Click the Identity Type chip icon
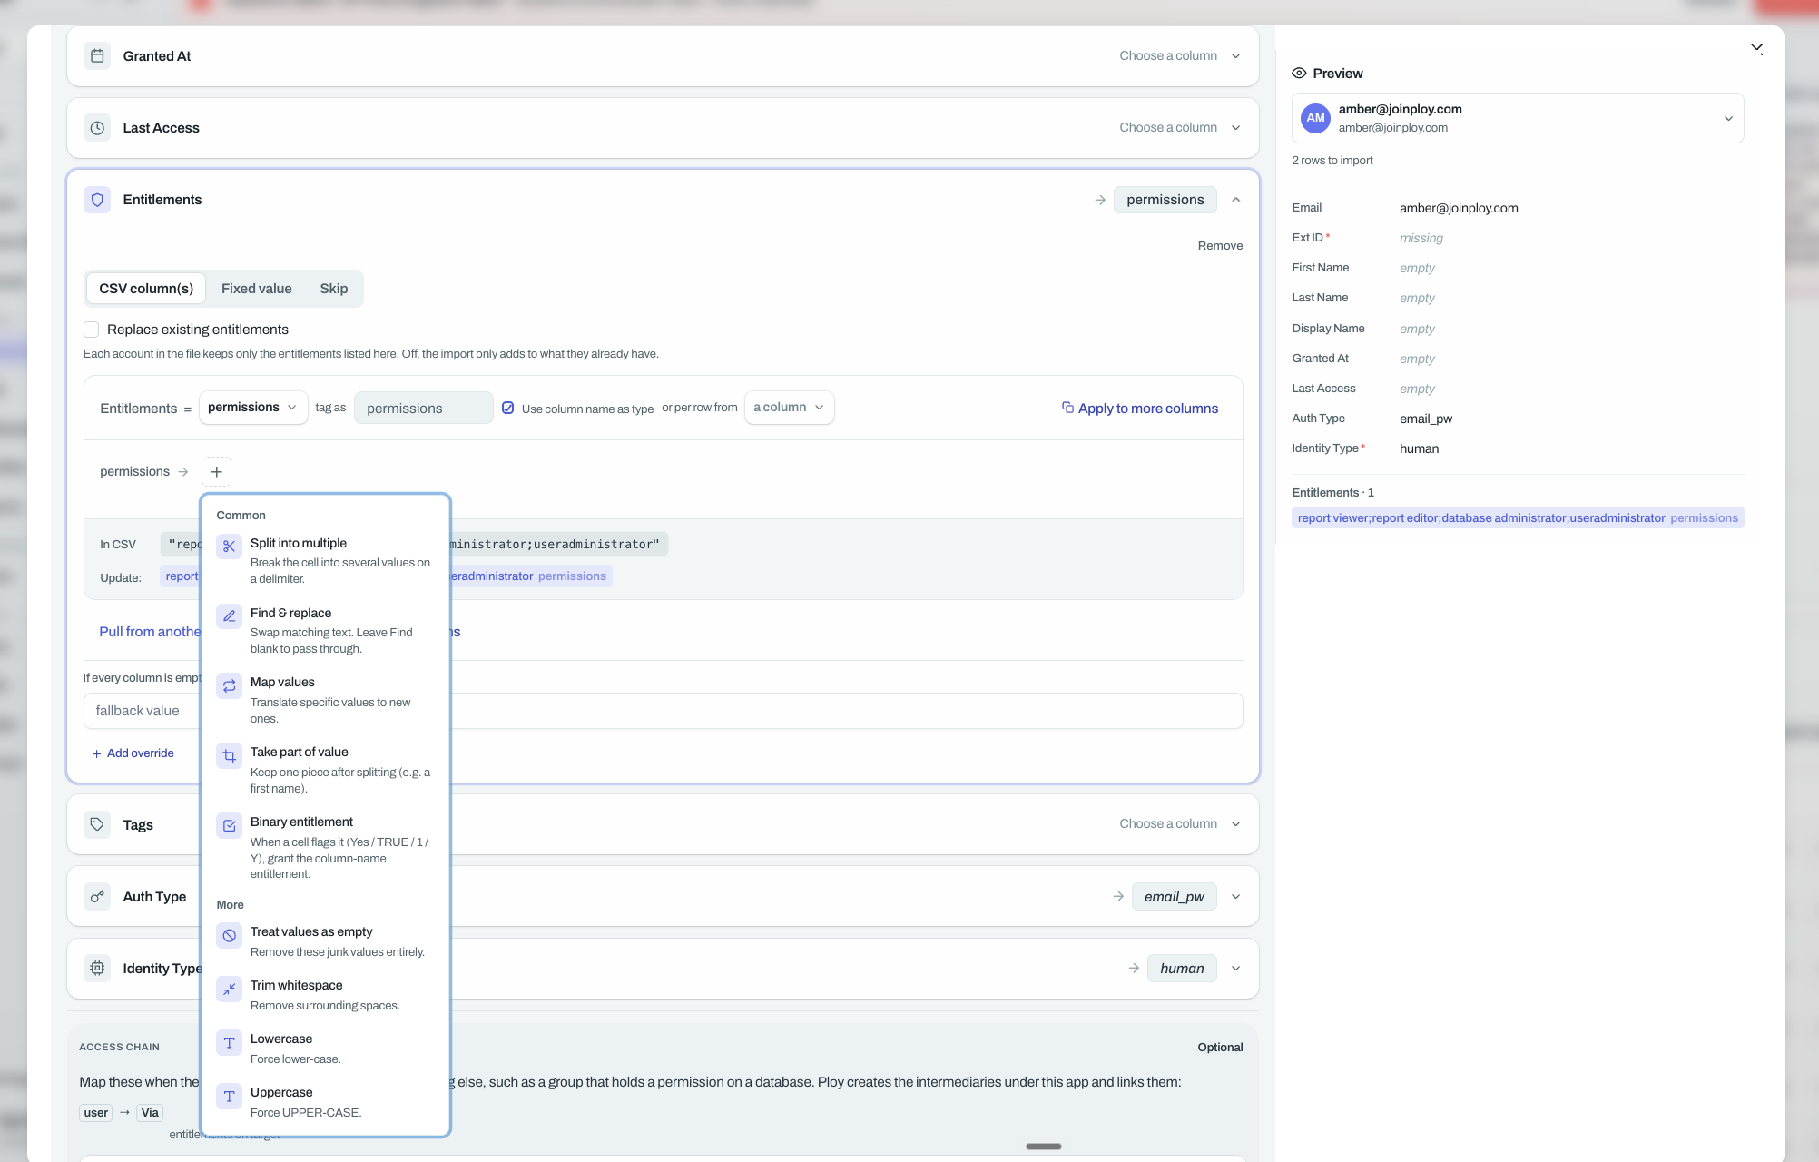This screenshot has height=1162, width=1819. tap(97, 969)
